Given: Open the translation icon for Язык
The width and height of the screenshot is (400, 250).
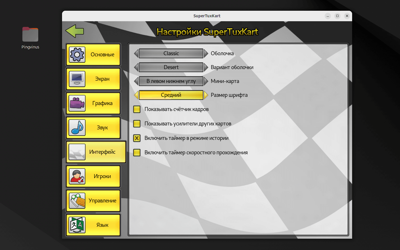Looking at the screenshot, I should (77, 225).
